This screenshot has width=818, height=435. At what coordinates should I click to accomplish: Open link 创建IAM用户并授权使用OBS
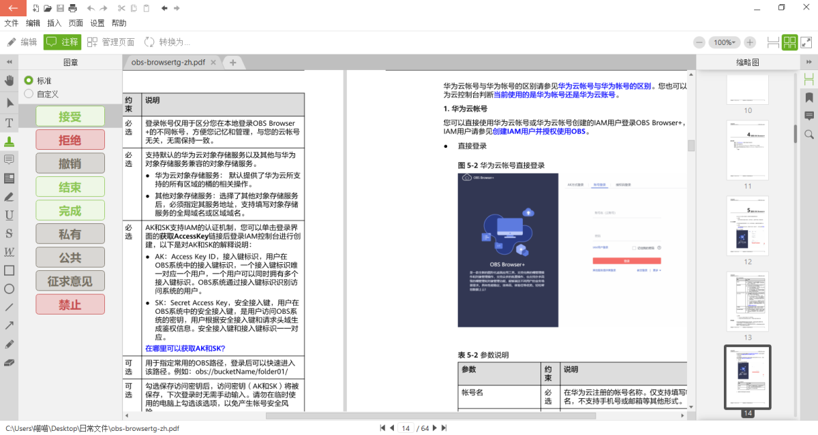click(x=539, y=131)
